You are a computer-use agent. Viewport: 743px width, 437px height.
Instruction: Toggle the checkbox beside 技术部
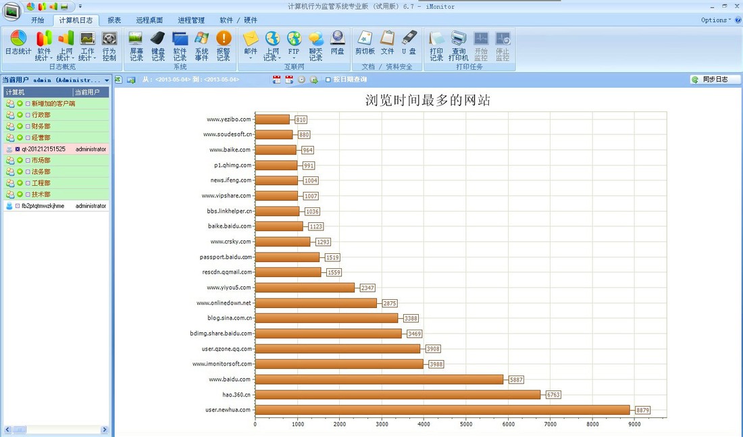(27, 195)
